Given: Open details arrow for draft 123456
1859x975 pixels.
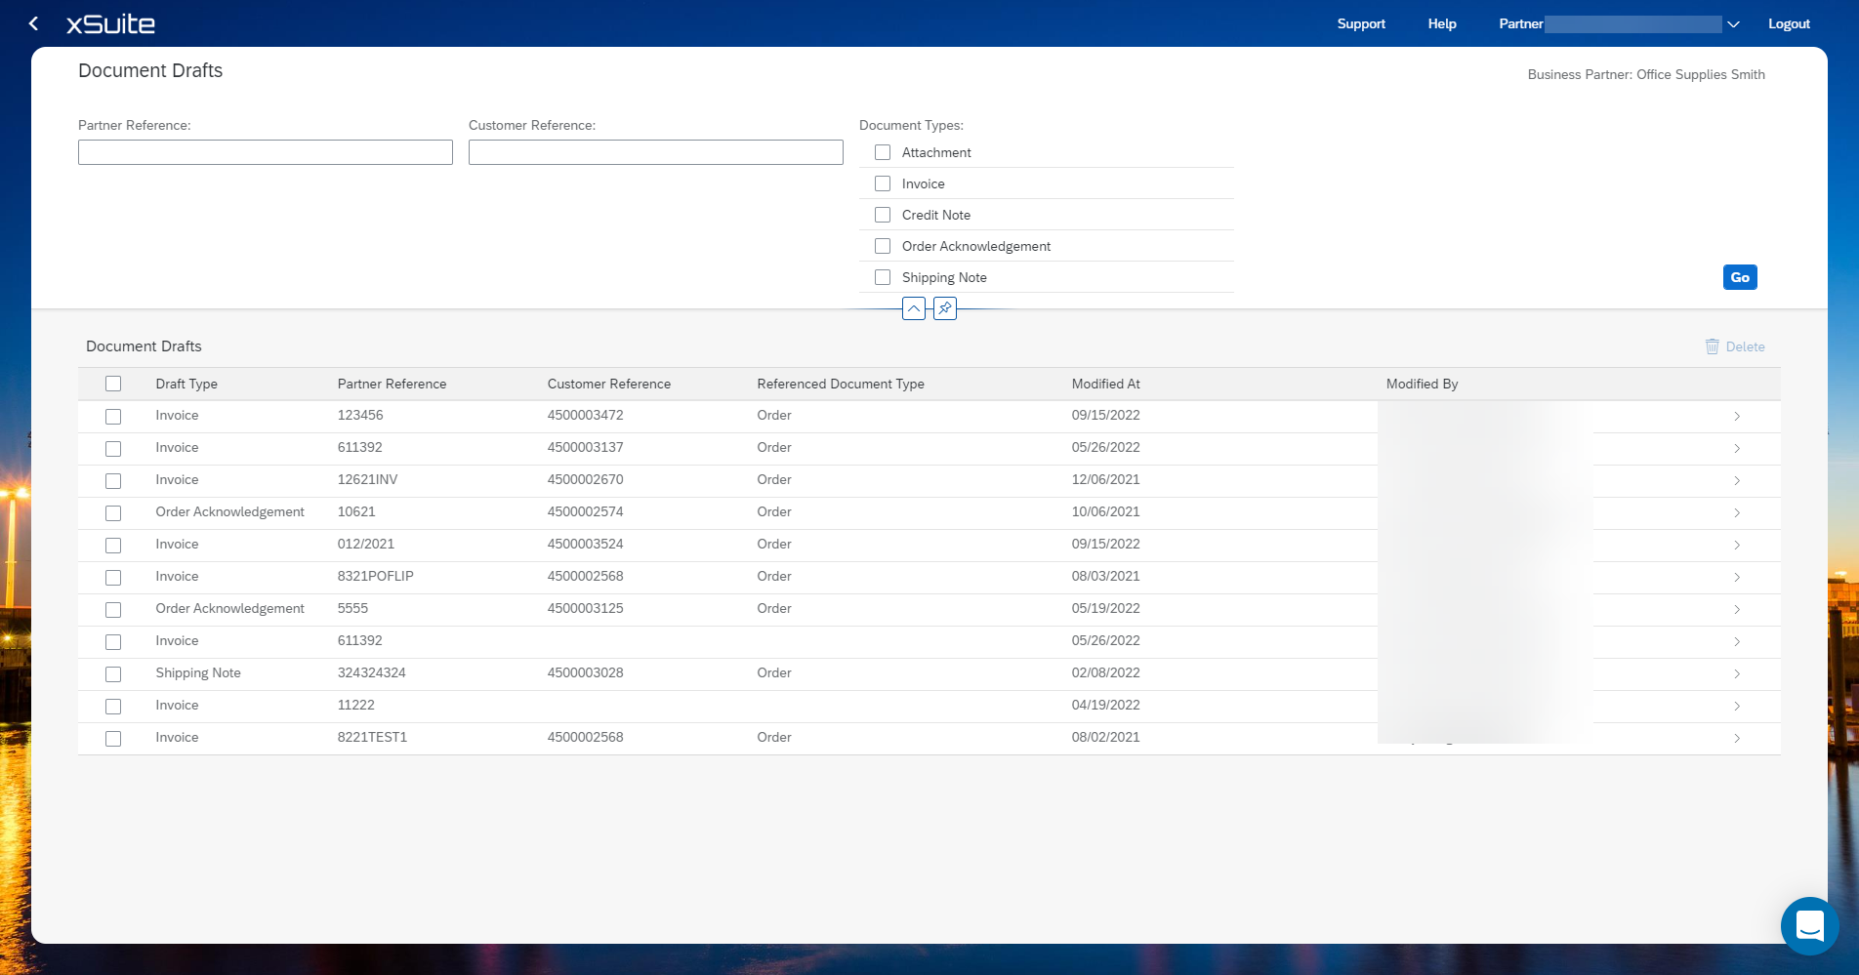Looking at the screenshot, I should pyautogui.click(x=1736, y=416).
